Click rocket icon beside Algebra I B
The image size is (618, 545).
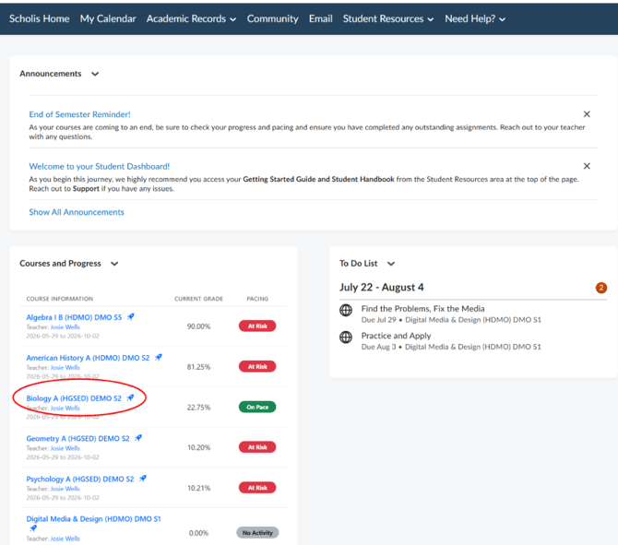click(130, 316)
